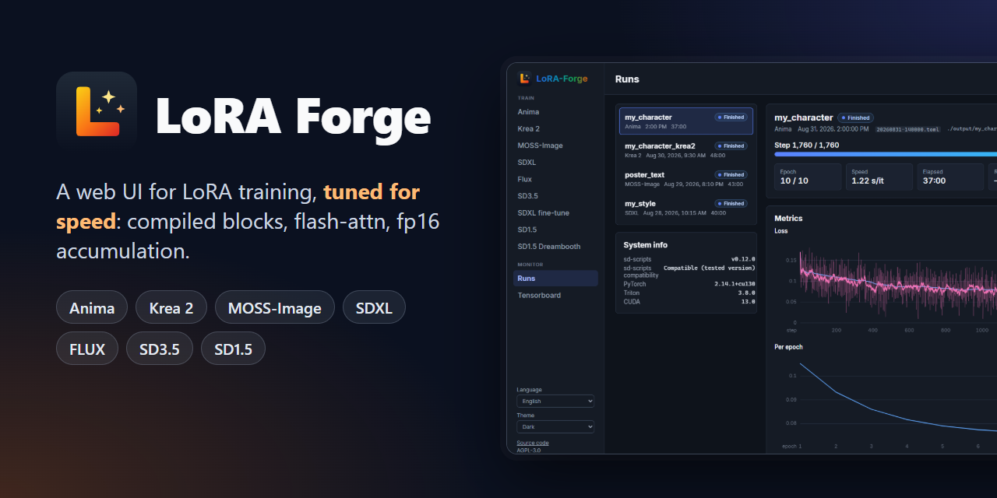This screenshot has width=997, height=498.
Task: Click the Runs page heading
Action: click(x=627, y=79)
